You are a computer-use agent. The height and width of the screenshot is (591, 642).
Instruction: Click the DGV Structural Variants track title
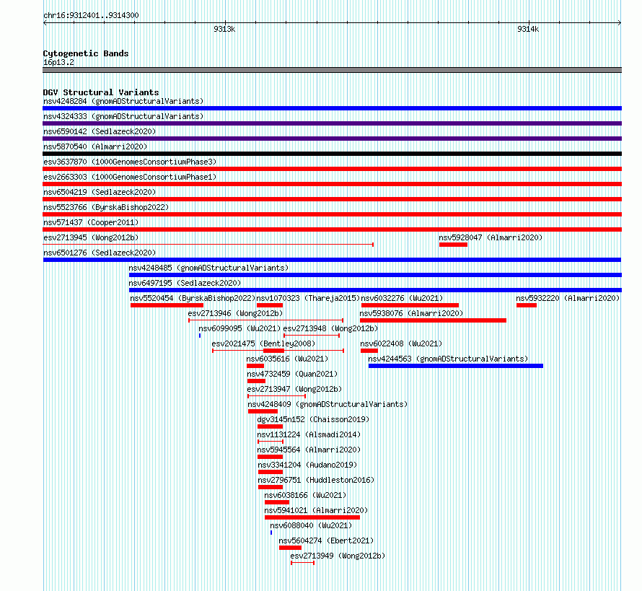(101, 92)
